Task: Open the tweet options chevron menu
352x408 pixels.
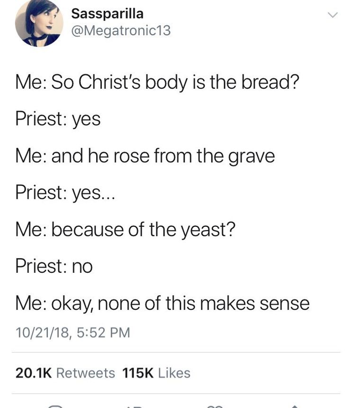Action: [x=333, y=15]
